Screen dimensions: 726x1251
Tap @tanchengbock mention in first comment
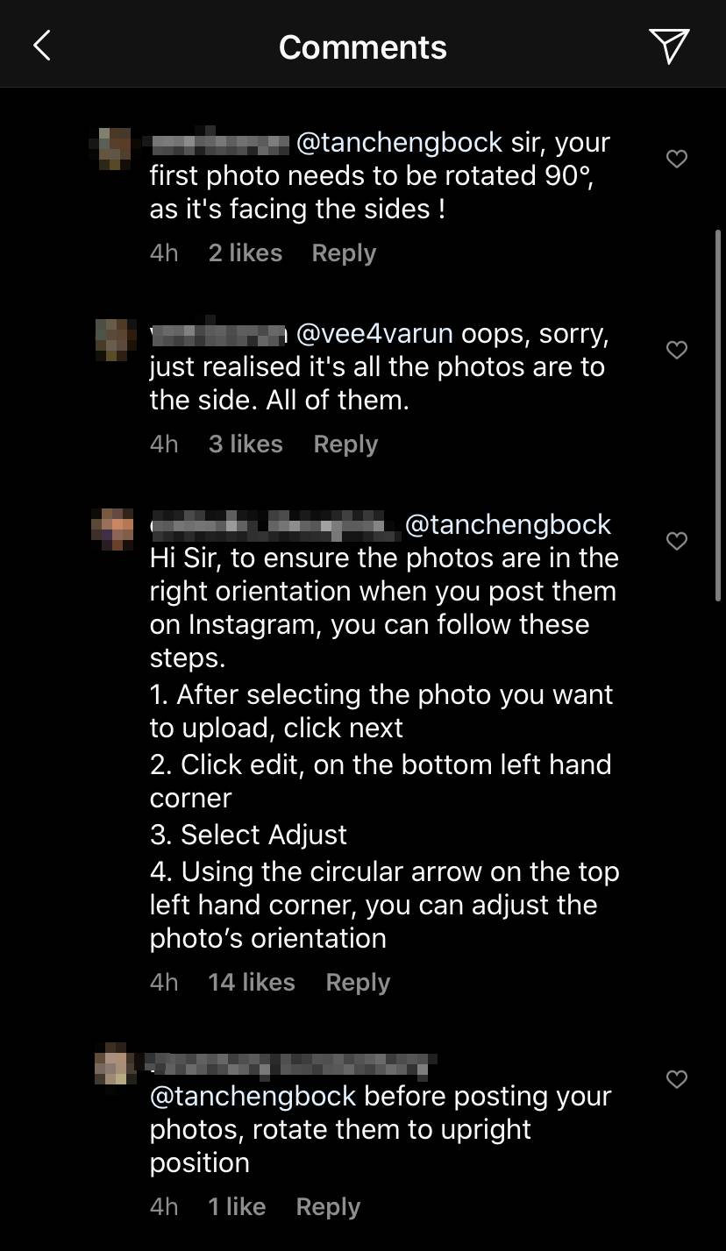click(x=400, y=143)
